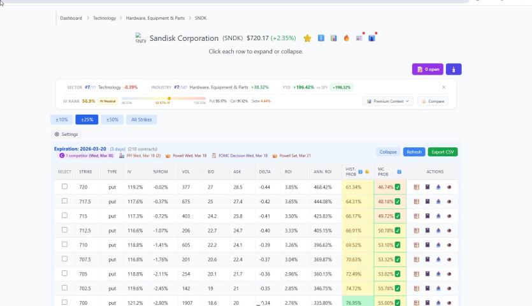532x306 pixels.
Task: Click the dark floppy disk icon in the 720 row
Action: pyautogui.click(x=428, y=187)
